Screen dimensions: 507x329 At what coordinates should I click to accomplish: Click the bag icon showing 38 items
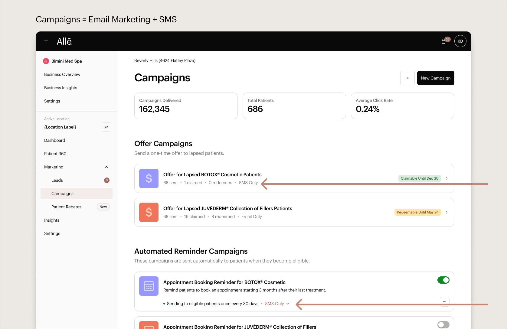tap(443, 41)
